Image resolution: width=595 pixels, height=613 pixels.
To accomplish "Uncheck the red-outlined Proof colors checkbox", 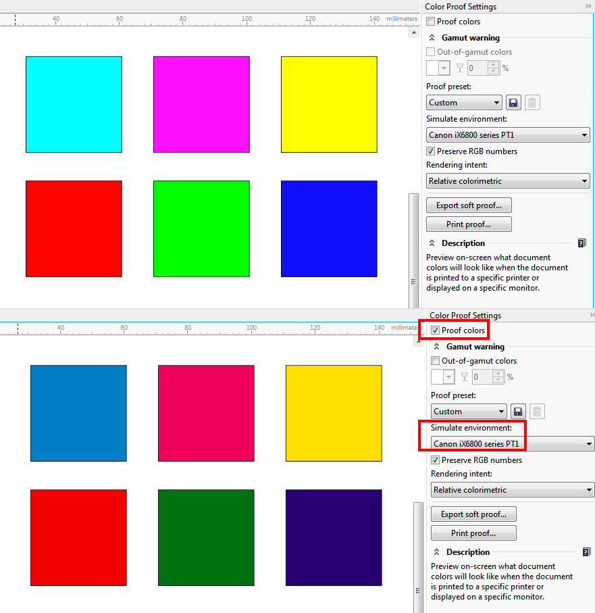I will coord(436,330).
